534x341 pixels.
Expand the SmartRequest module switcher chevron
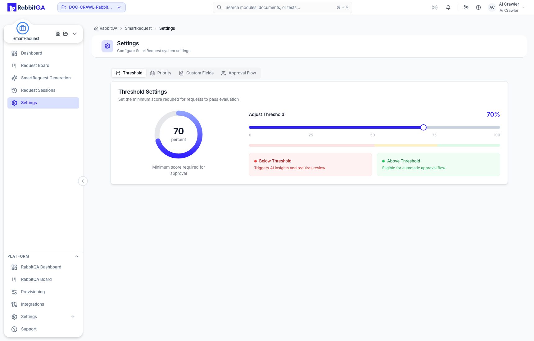pyautogui.click(x=75, y=34)
